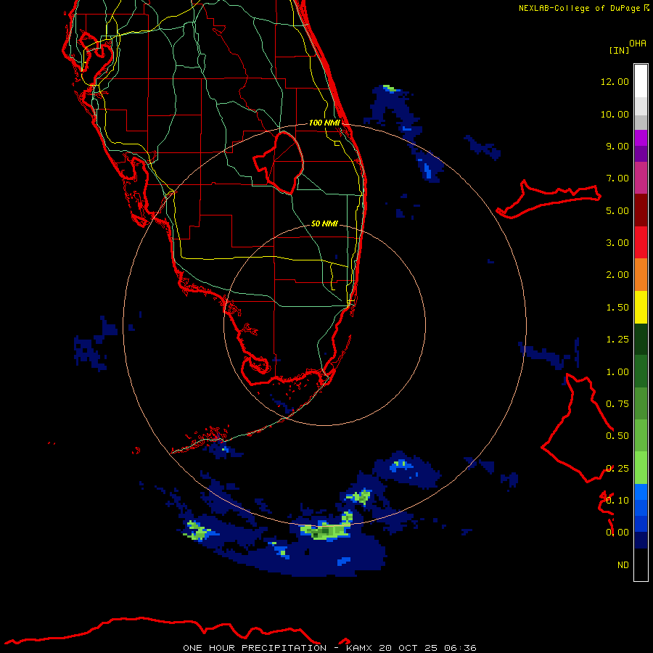This screenshot has width=653, height=653.
Task: Pick the orange swatch beside 2.00
Action: [x=641, y=275]
